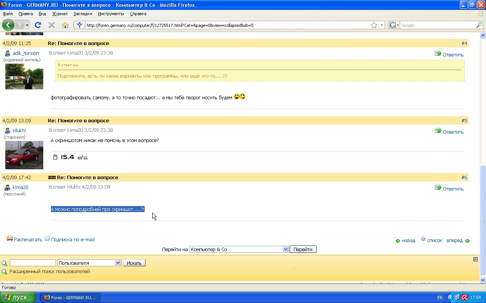Toggle the Подписка по e-mail checkbox

click(x=47, y=239)
